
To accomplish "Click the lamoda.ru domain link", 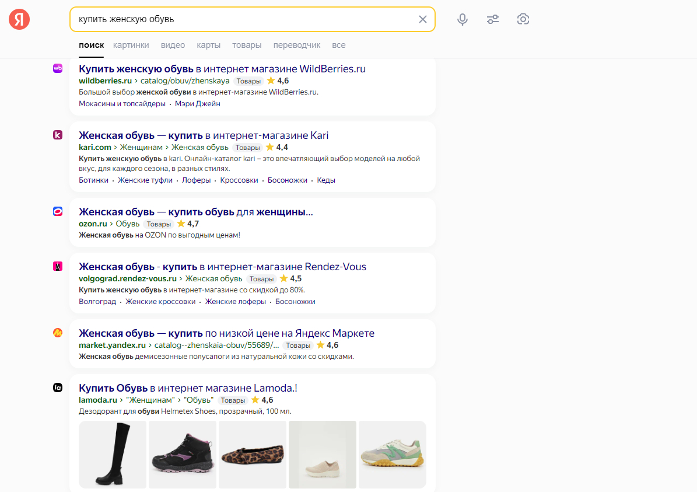I will [98, 400].
